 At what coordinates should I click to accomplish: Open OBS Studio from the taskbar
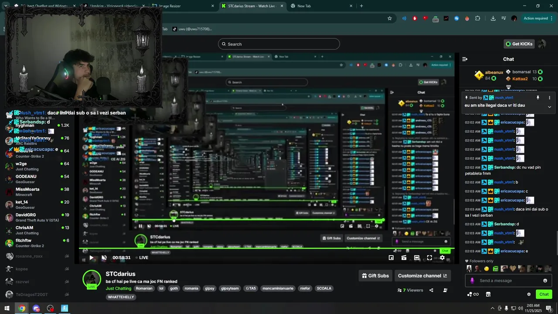tap(51, 308)
